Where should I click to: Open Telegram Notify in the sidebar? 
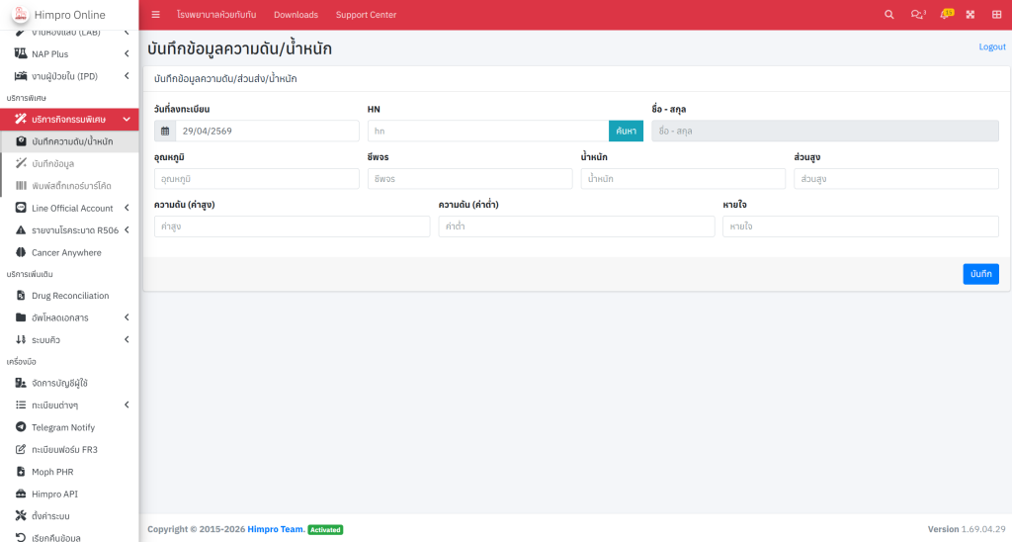pyautogui.click(x=63, y=427)
